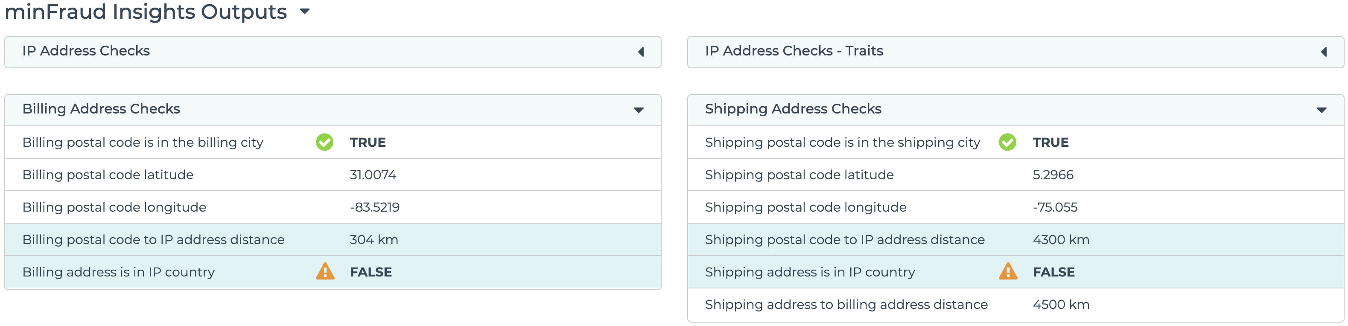This screenshot has width=1348, height=326.
Task: Click the Shipping Address Checks header title
Action: coord(793,109)
